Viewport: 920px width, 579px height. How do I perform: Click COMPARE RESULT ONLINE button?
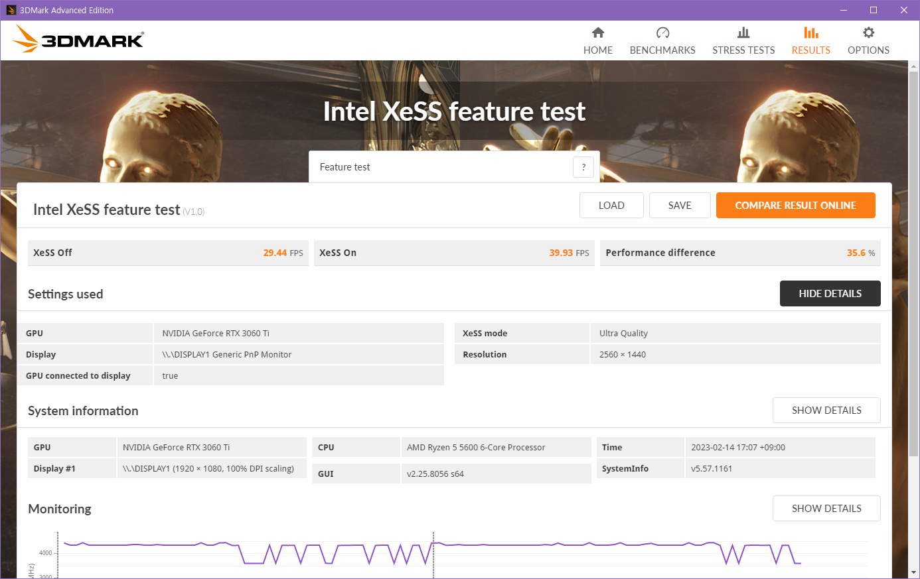point(796,206)
